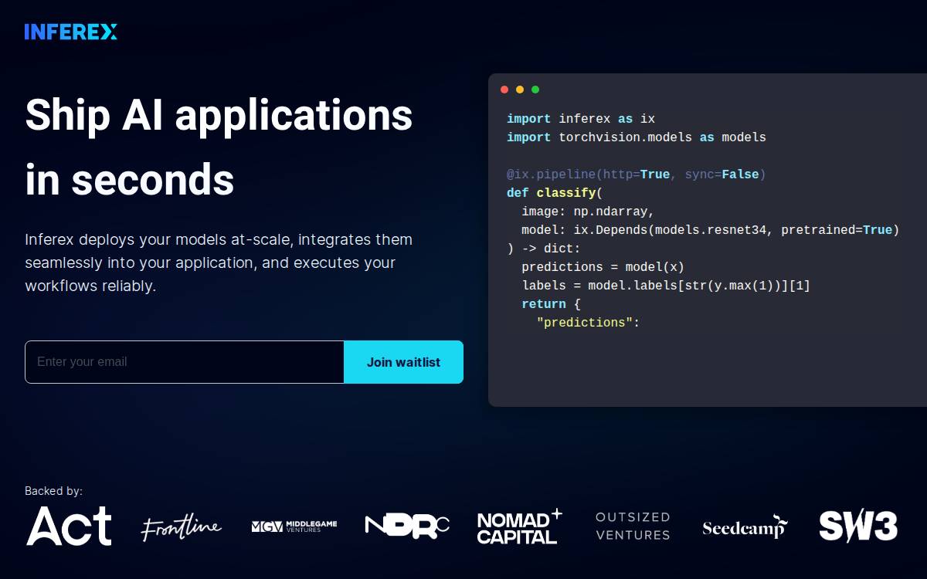Viewport: 927px width, 579px height.
Task: Open the Frontline investor logo
Action: tap(181, 527)
